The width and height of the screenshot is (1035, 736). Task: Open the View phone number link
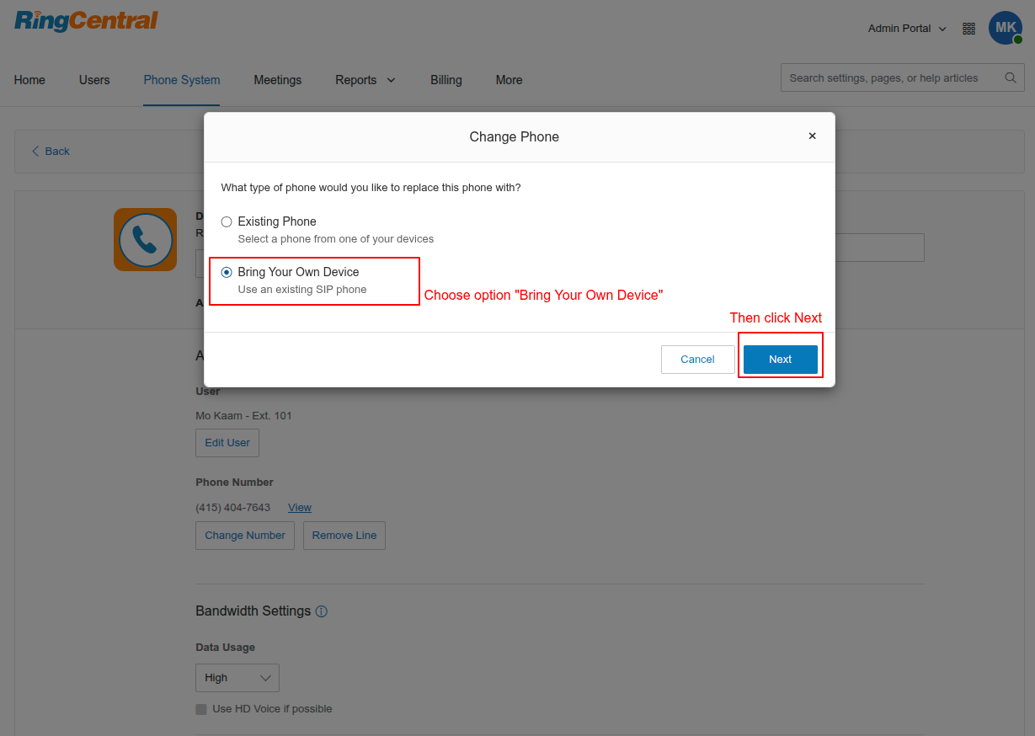[299, 508]
